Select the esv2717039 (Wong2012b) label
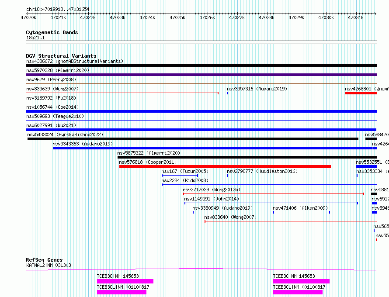Image resolution: width=389 pixels, height=297 pixels. point(212,190)
